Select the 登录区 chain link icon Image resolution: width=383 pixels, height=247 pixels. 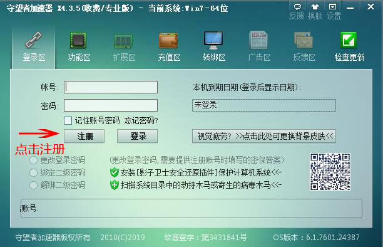pos(33,39)
